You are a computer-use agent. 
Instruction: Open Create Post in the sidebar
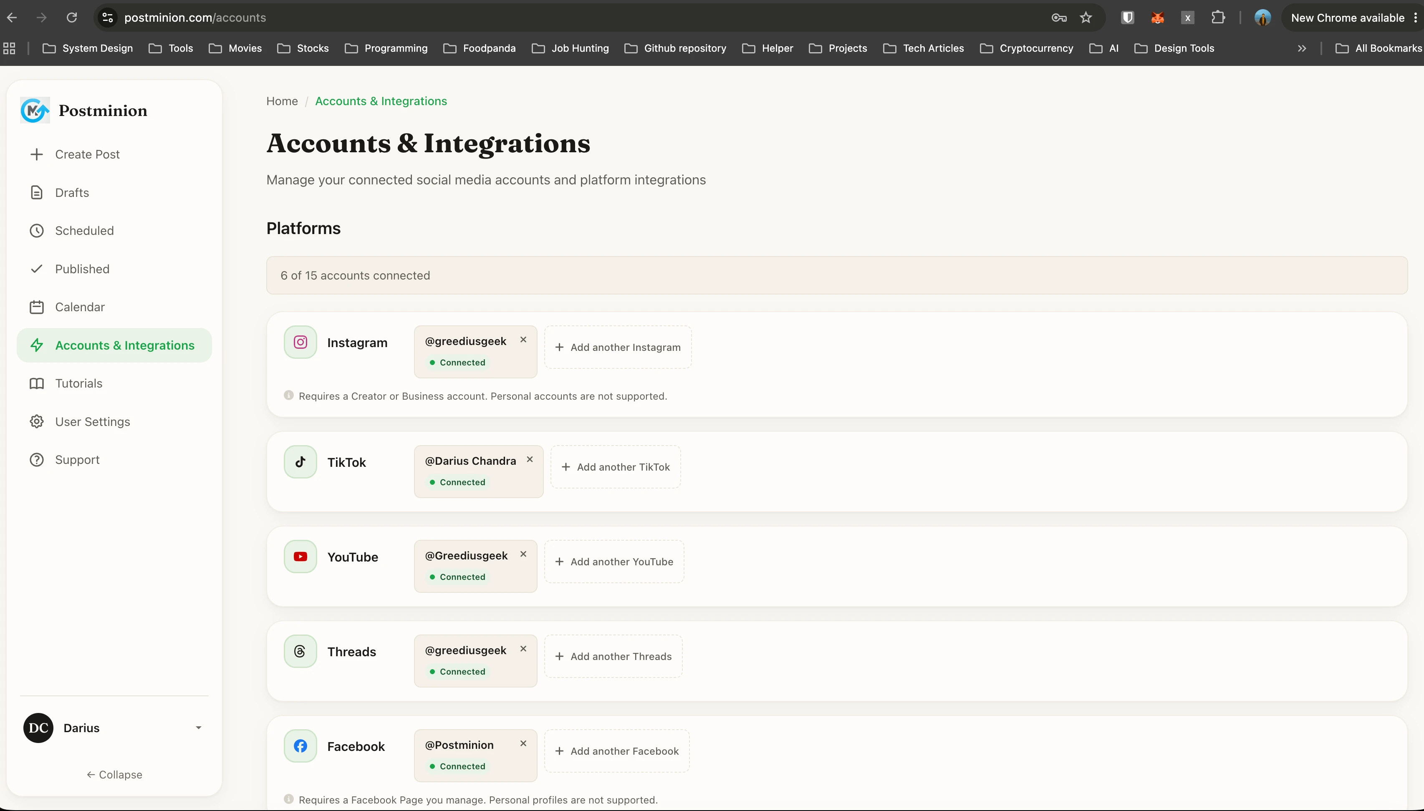coord(114,154)
